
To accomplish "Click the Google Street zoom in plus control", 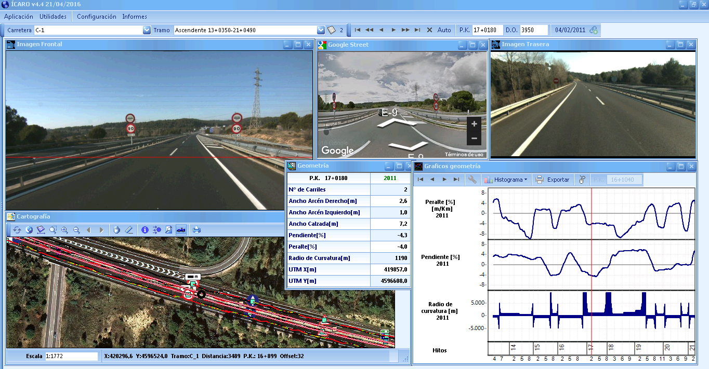I will pos(474,125).
